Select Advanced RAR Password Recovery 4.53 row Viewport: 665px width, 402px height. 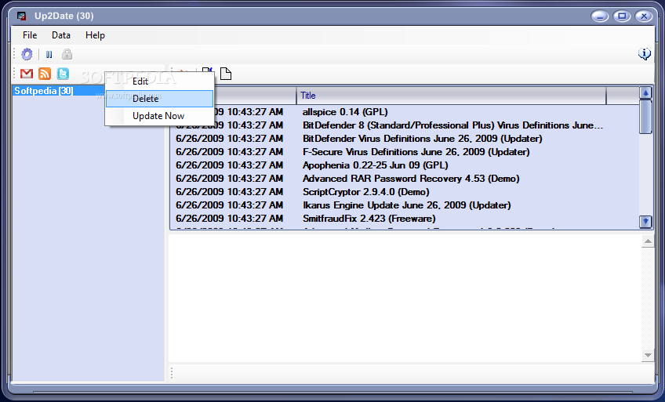405,179
